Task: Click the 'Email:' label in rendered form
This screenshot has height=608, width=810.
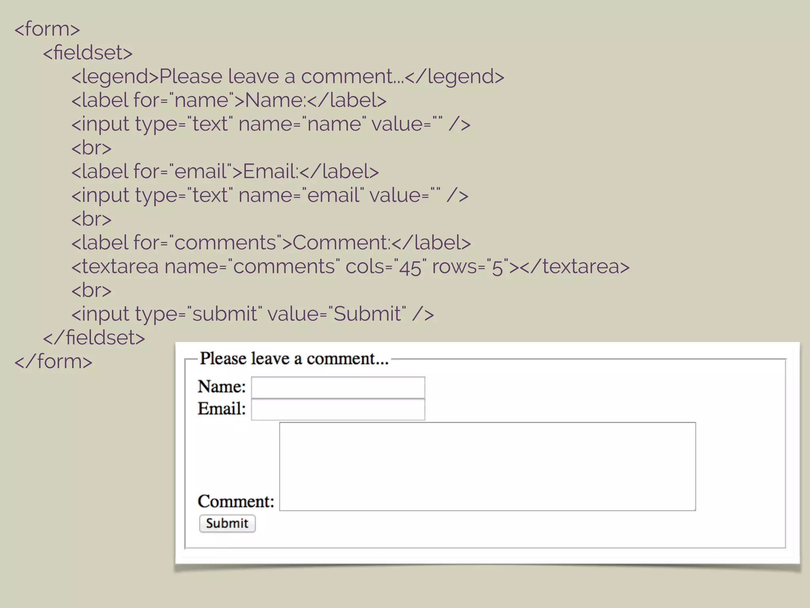Action: 221,409
